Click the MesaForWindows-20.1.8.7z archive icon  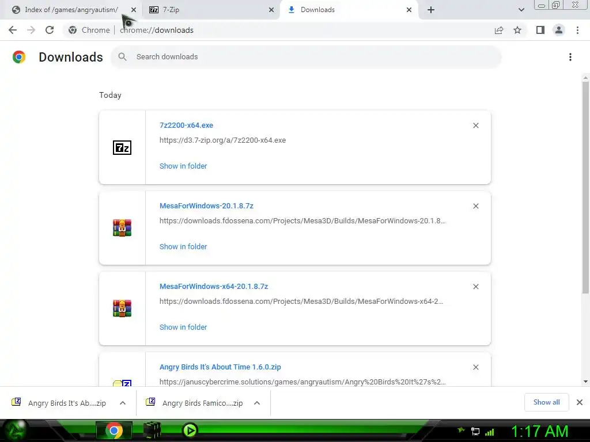(122, 228)
